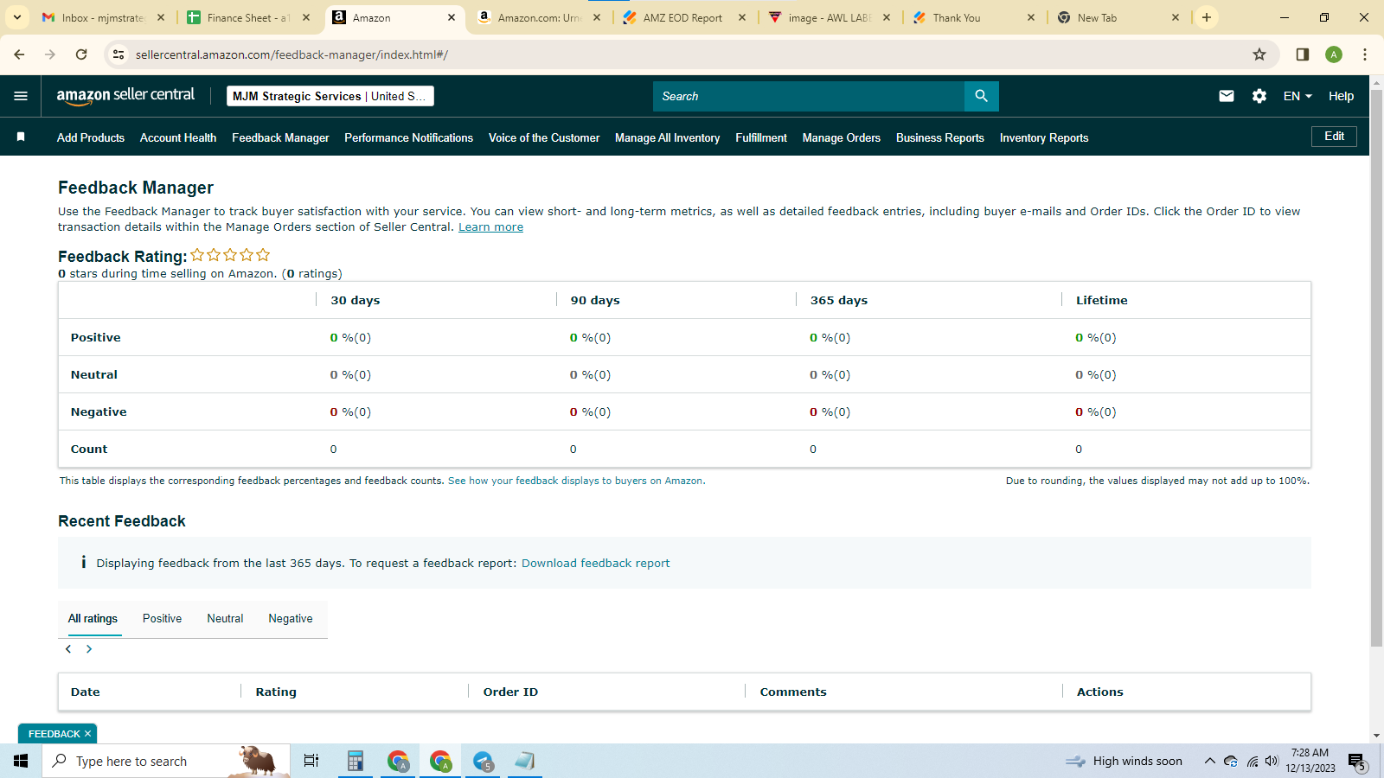Open the Windows Start menu

(x=21, y=761)
